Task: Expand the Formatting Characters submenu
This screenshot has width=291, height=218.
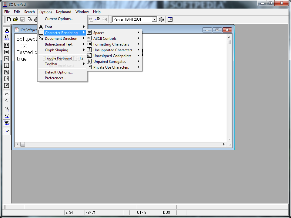Action: [x=114, y=44]
